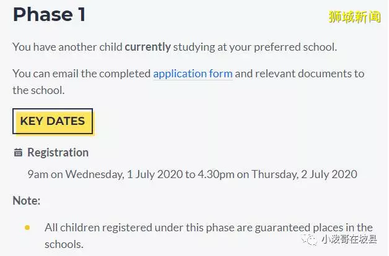The image size is (389, 256).
Task: Click the Phase 1 heading
Action: coord(49,15)
